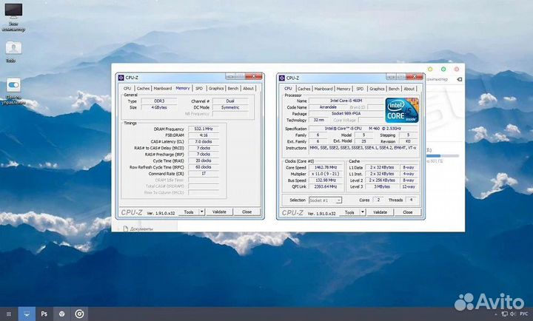Click the processor Name field Intel Core i5 460M
This screenshot has width=533, height=321.
346,101
